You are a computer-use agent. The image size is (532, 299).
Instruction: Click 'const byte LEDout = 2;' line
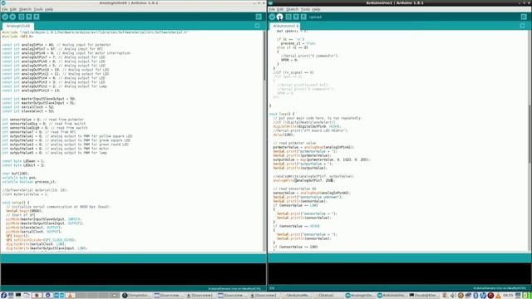click(23, 165)
